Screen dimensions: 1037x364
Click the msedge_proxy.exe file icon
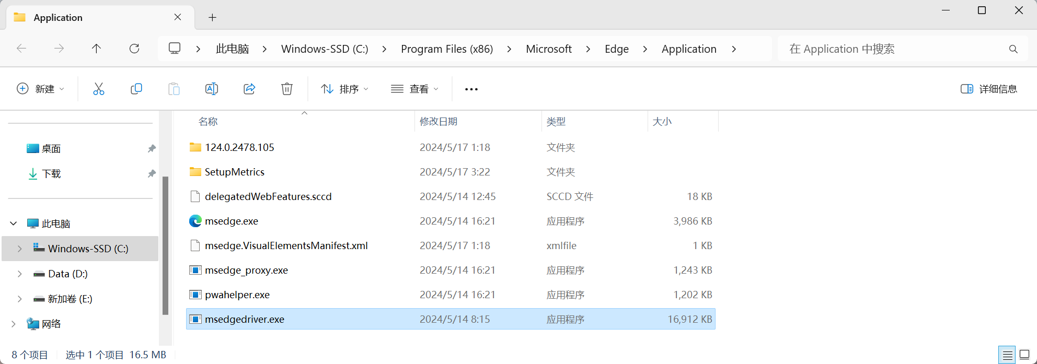[x=195, y=270]
